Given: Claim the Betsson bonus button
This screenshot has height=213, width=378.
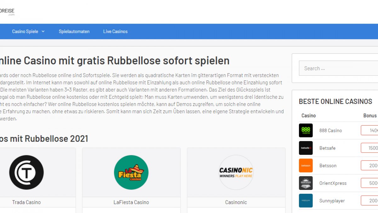Looking at the screenshot, I should tap(369, 166).
